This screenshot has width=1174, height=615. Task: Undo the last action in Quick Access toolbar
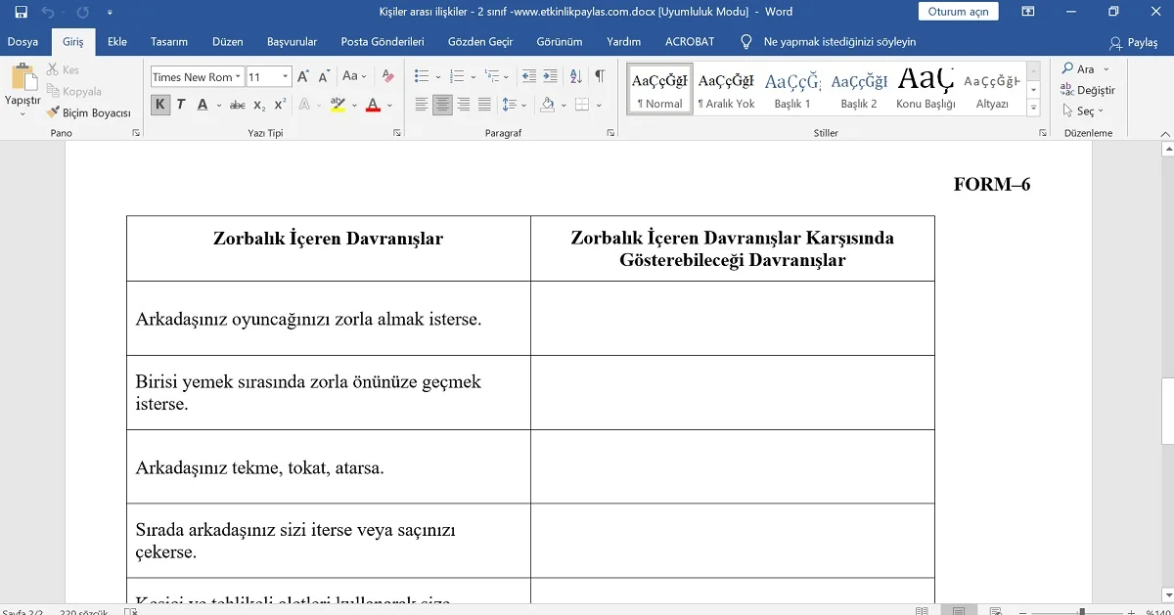pyautogui.click(x=48, y=12)
